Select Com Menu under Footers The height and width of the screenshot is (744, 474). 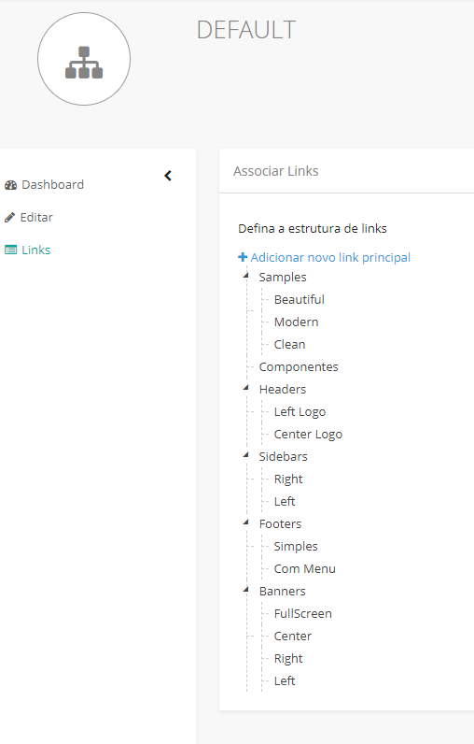[x=304, y=568]
